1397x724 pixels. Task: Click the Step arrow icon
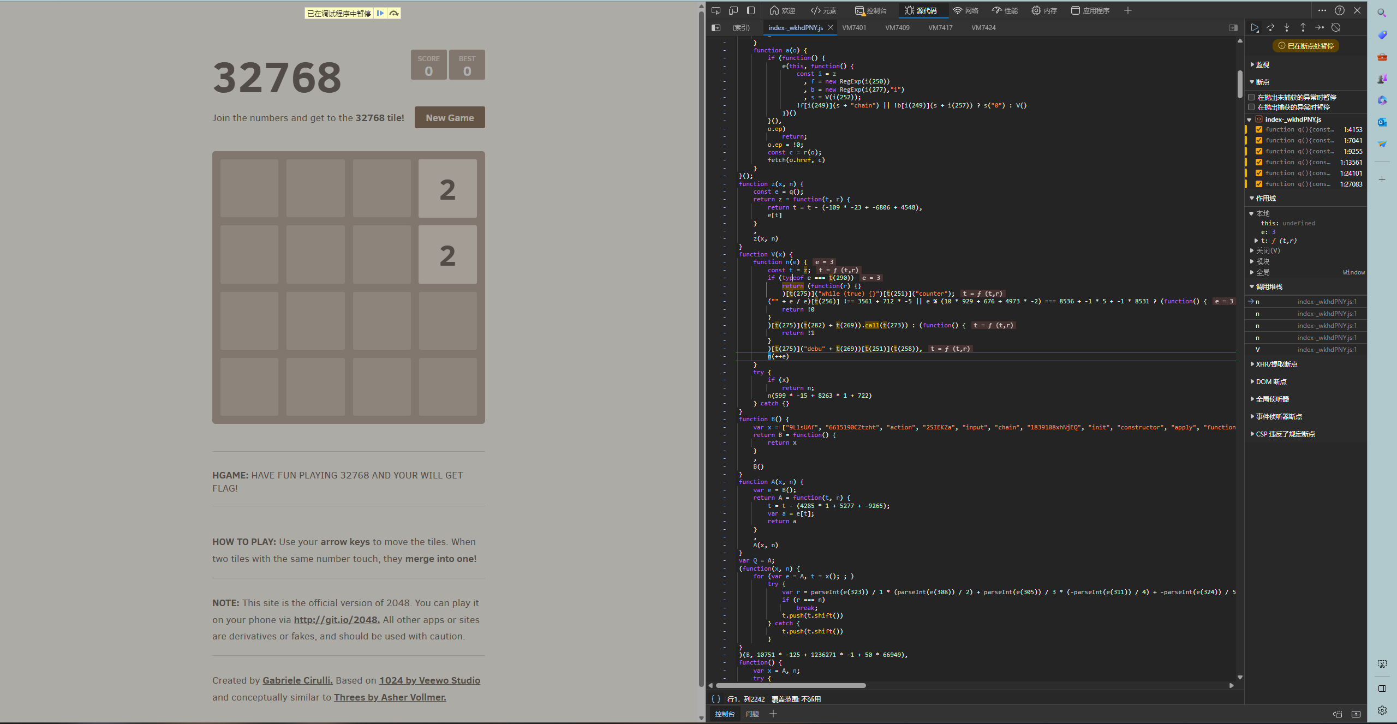pyautogui.click(x=1320, y=27)
